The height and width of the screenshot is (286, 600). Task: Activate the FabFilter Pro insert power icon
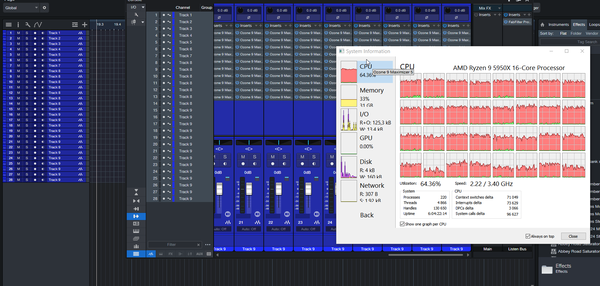tap(506, 22)
